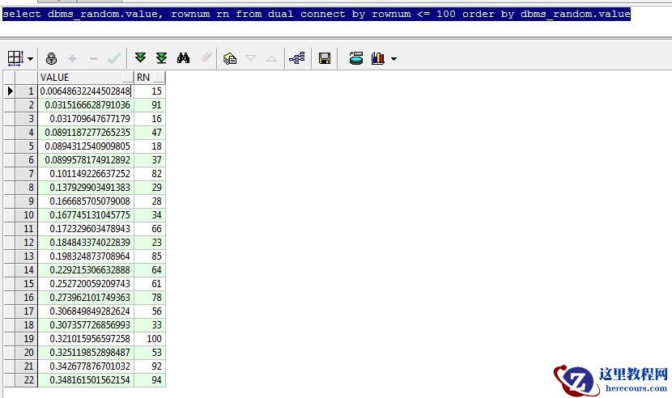Click value cell 0.198324873708964
The width and height of the screenshot is (672, 398).
[86, 256]
